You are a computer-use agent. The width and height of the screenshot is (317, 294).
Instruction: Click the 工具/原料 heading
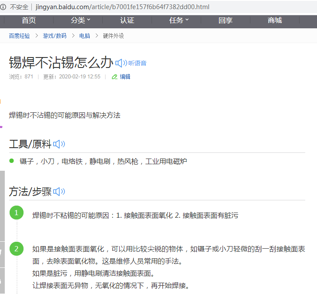(30, 144)
